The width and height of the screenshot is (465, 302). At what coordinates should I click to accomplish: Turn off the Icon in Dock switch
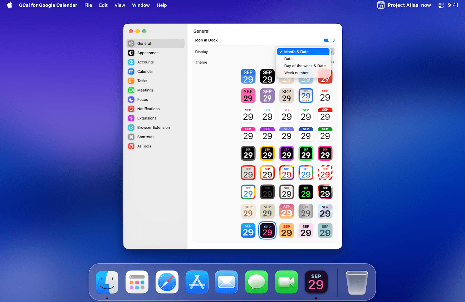point(329,40)
